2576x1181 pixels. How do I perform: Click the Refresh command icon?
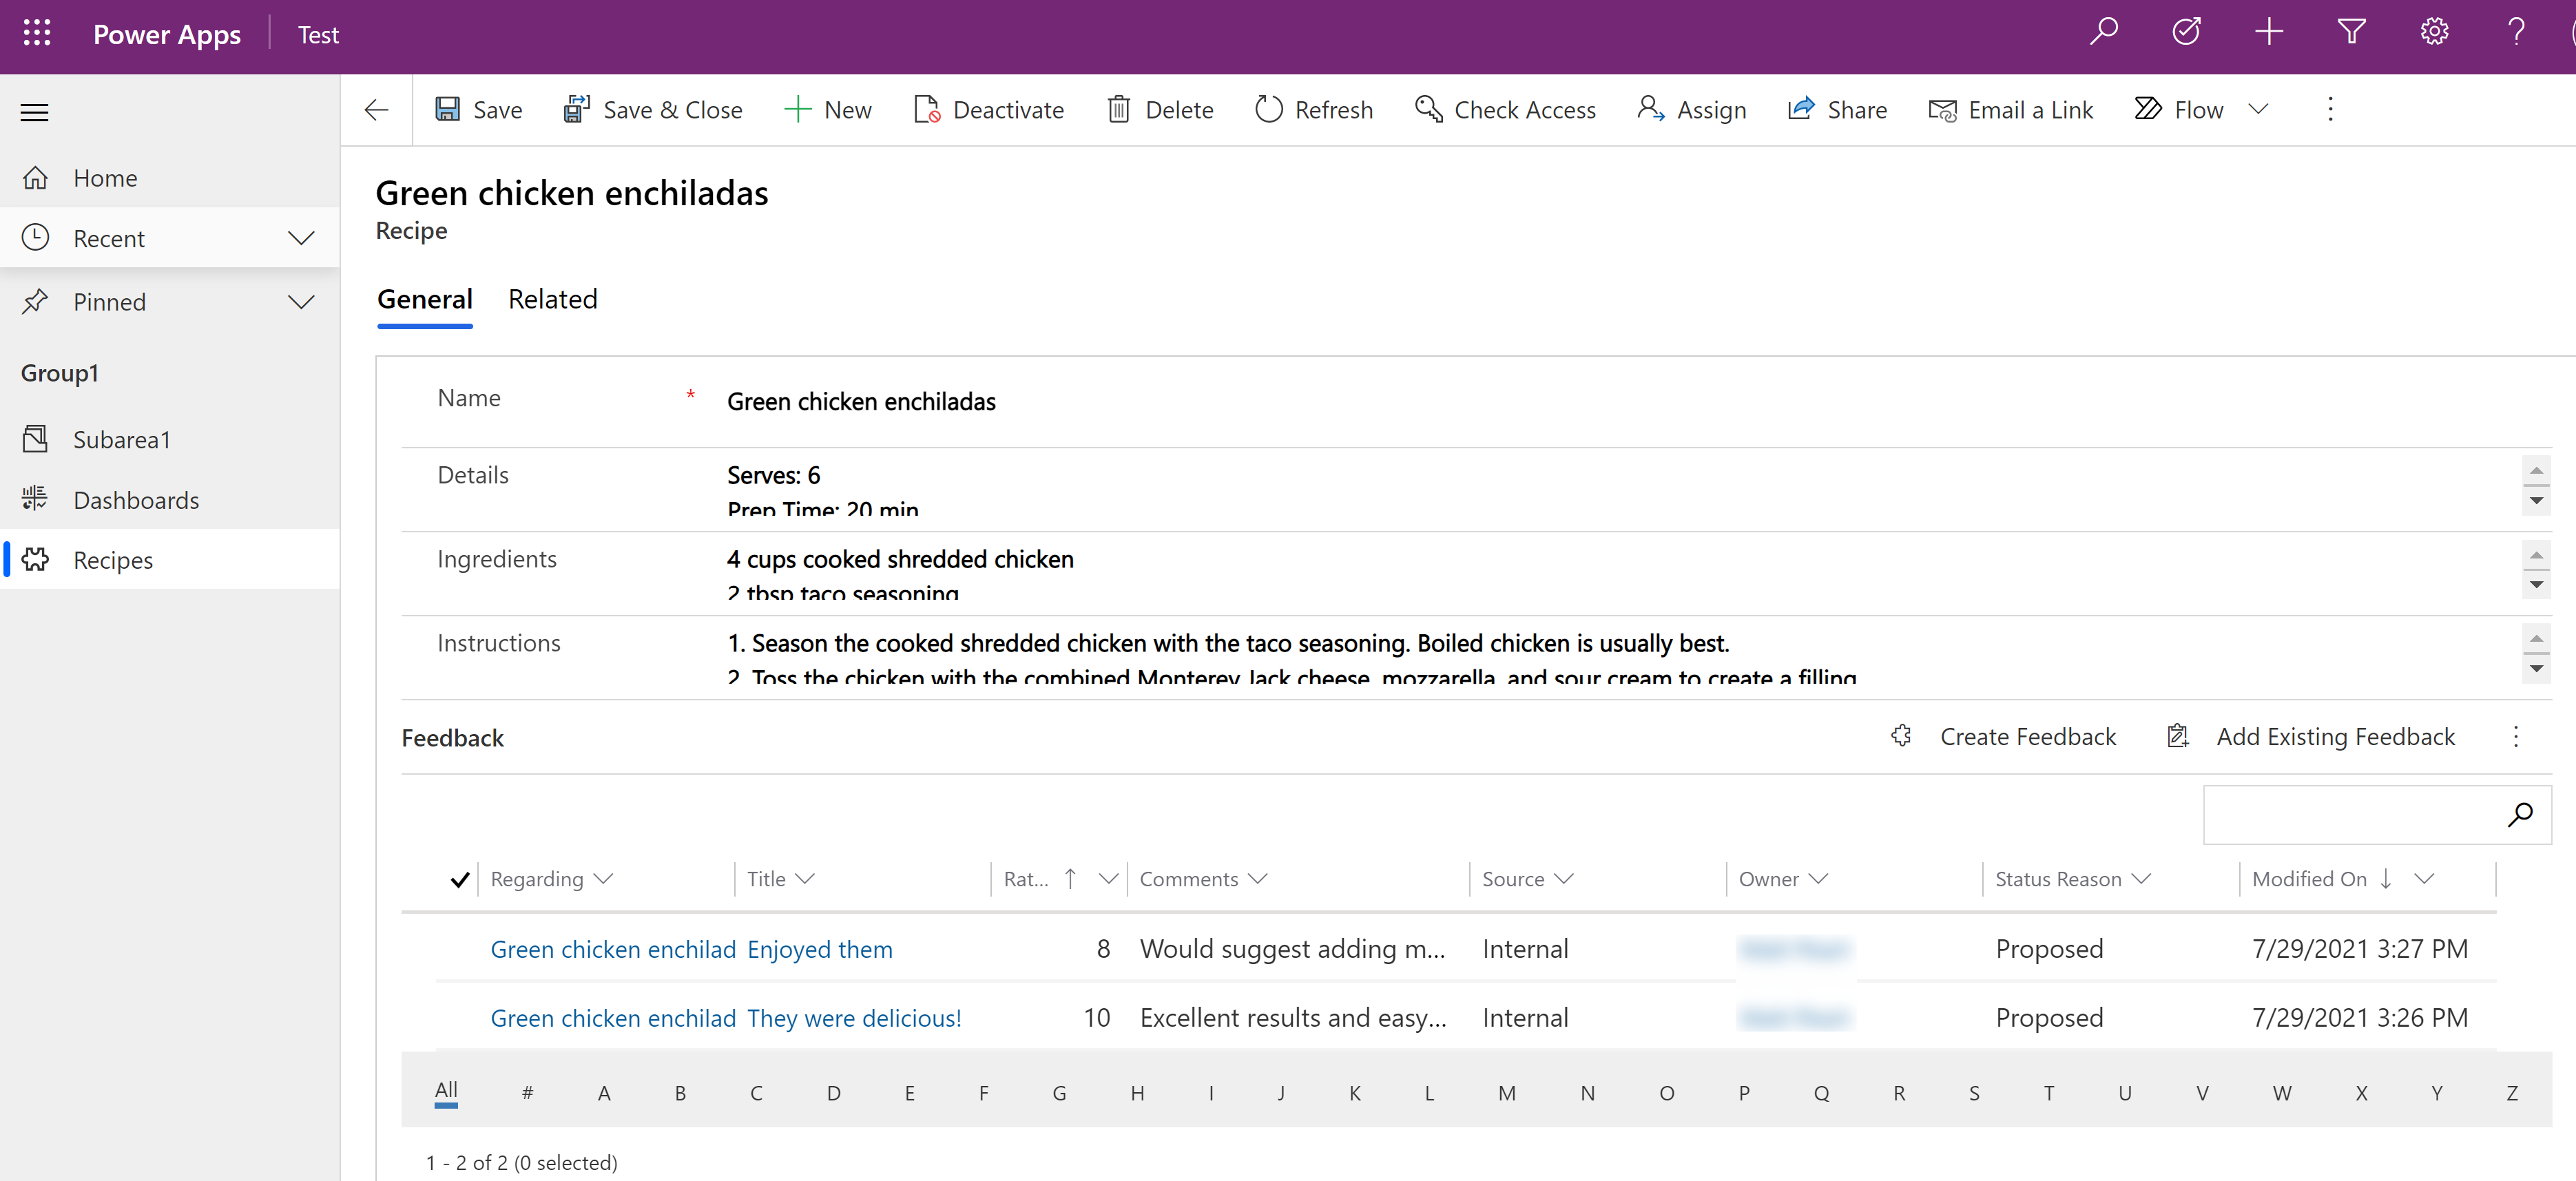(x=1268, y=109)
